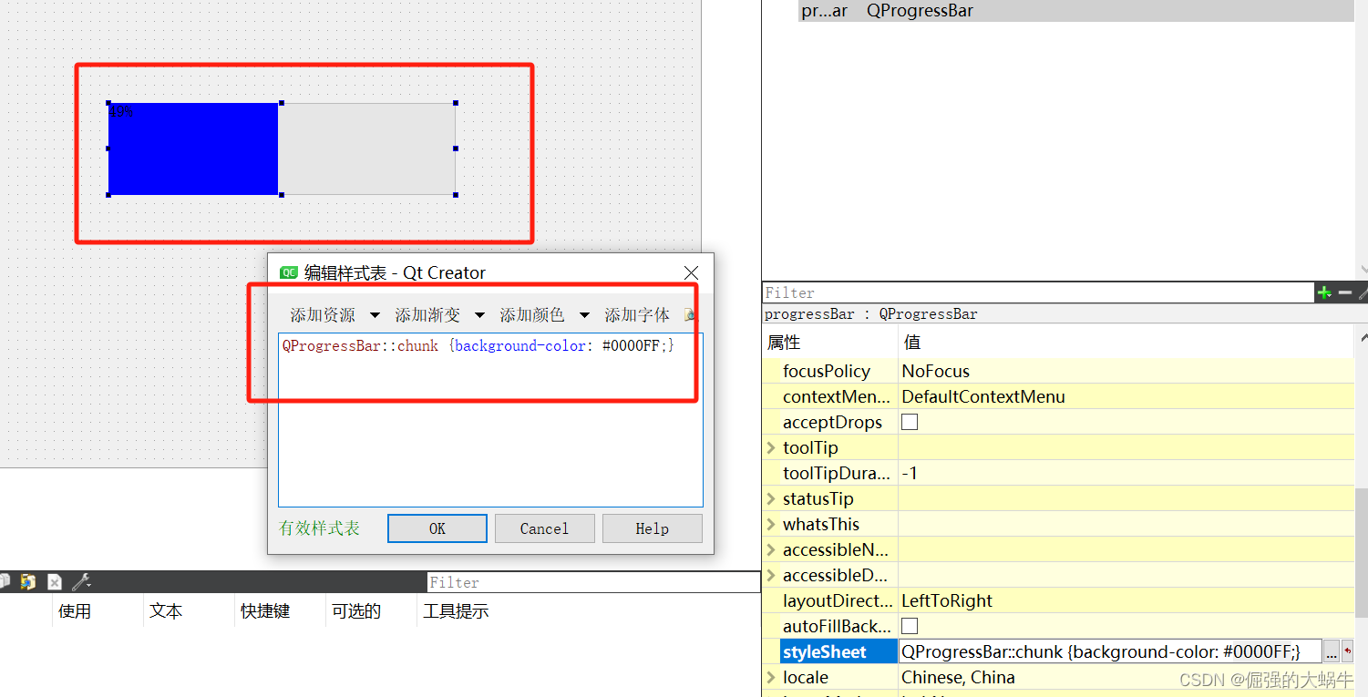Select the layoutDirection property row
1368x697 pixels.
1058,600
